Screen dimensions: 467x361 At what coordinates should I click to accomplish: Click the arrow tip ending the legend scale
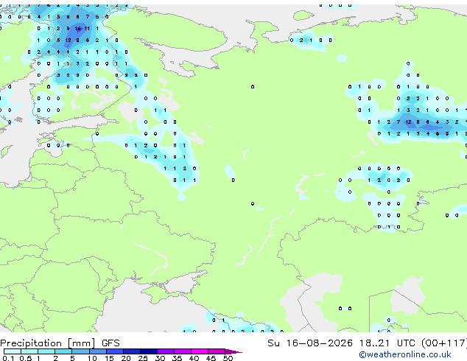tap(233, 351)
